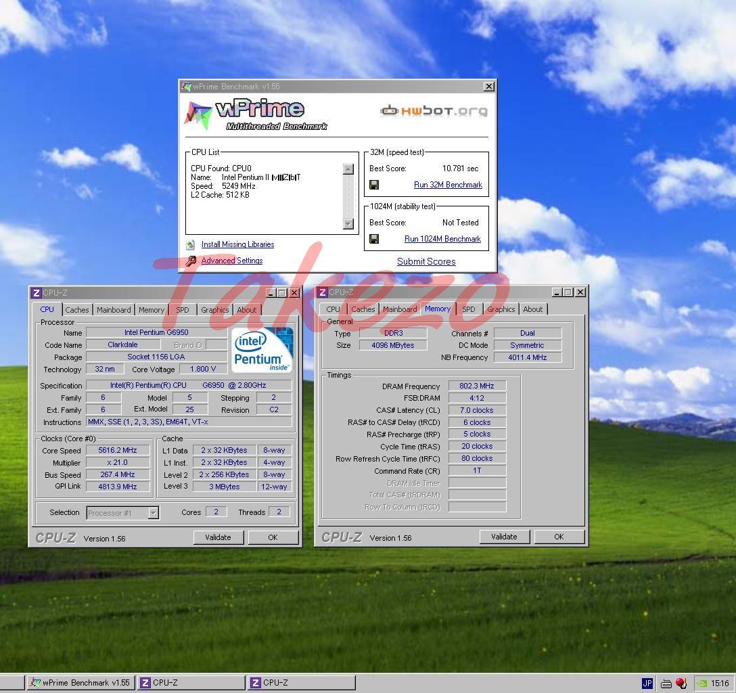The height and width of the screenshot is (693, 736).
Task: Click the save icon beside Run 1024M Benchmark
Action: (x=374, y=239)
